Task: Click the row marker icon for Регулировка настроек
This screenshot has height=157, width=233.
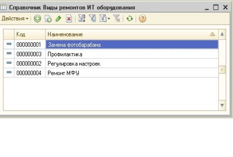Action: [9, 63]
